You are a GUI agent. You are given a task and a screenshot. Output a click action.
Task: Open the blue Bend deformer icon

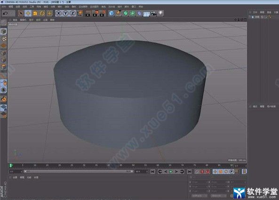tap(139, 13)
